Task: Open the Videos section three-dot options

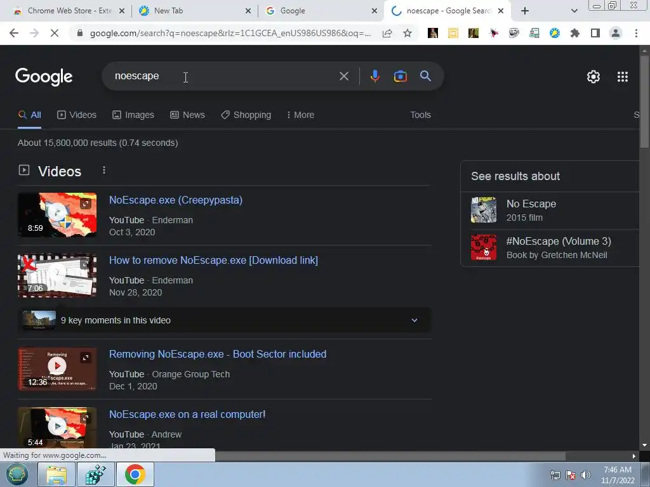Action: [x=104, y=170]
